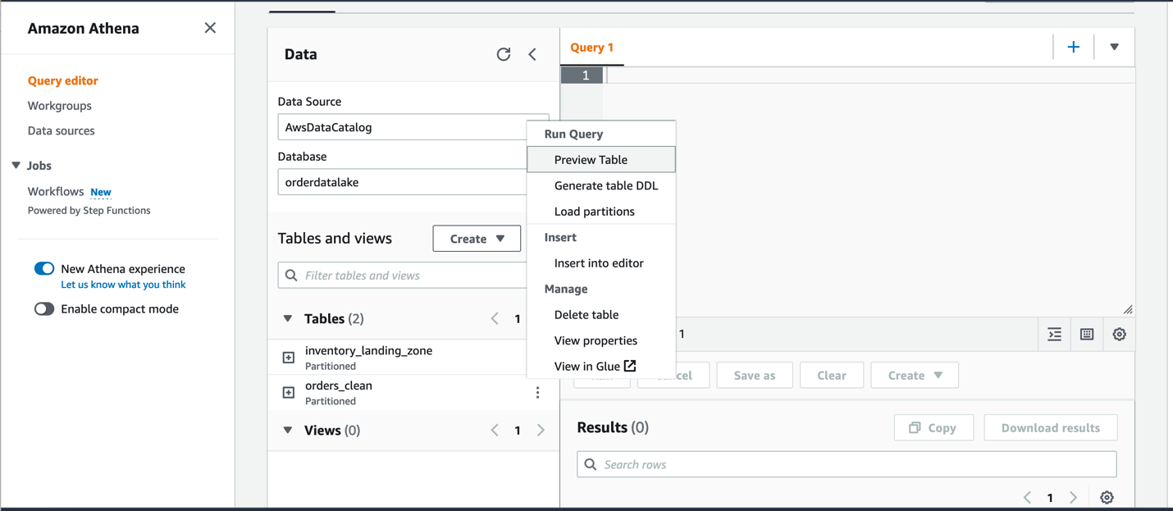Expand the orders_clean table

point(289,393)
